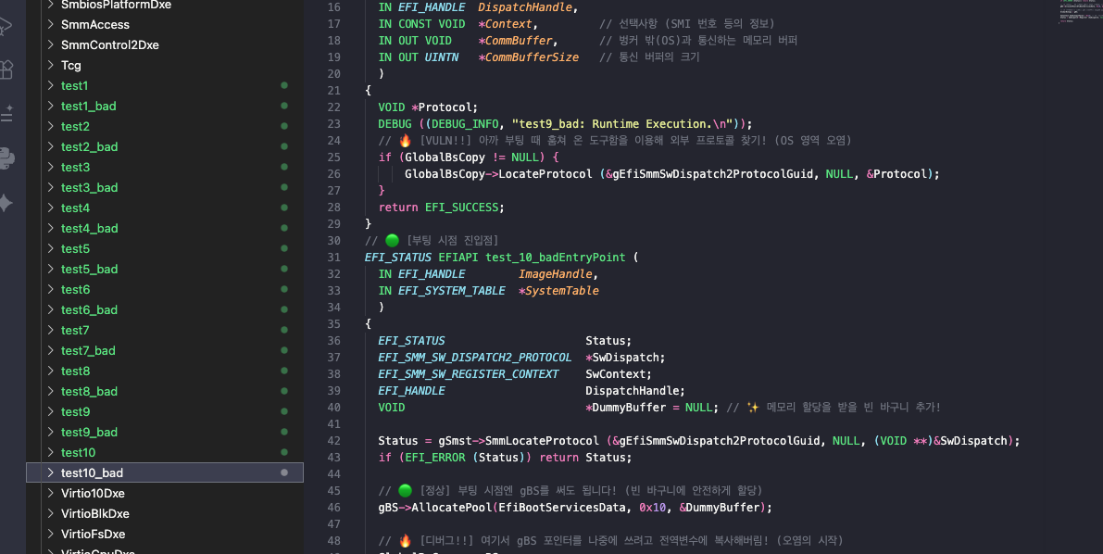Expand the Tcg folder chevron
1103x554 pixels.
point(50,65)
